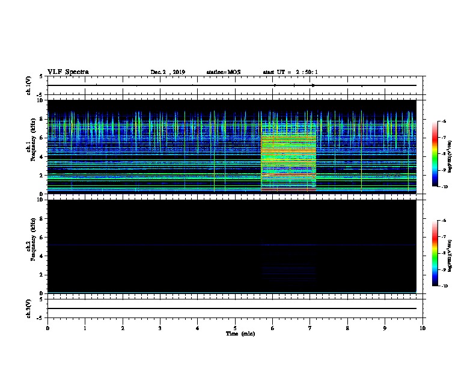Viewport: 476px width, 368px height.
Task: Click the lower color scale bar for ch.2
Action: tap(435, 253)
